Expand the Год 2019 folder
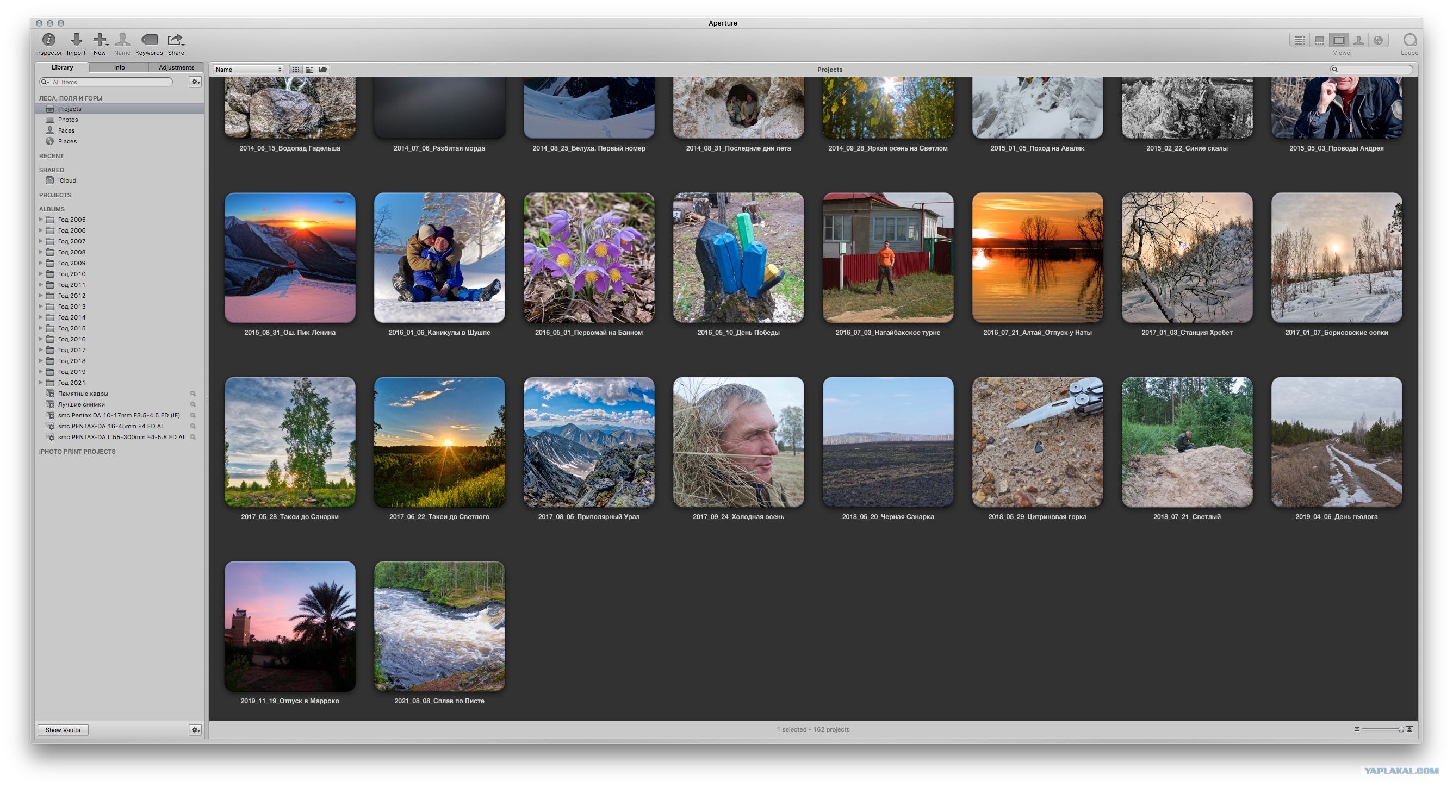1453x787 pixels. pyautogui.click(x=41, y=372)
